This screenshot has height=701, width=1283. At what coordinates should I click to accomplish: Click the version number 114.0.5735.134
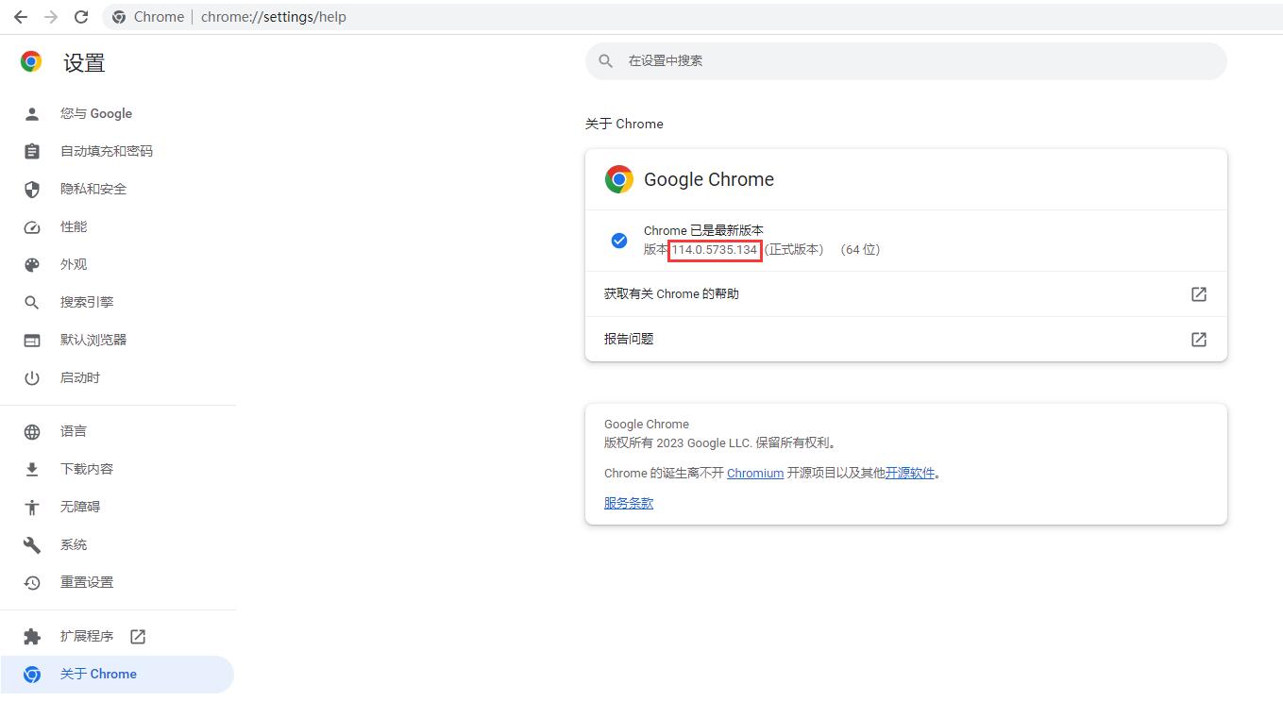pos(715,249)
